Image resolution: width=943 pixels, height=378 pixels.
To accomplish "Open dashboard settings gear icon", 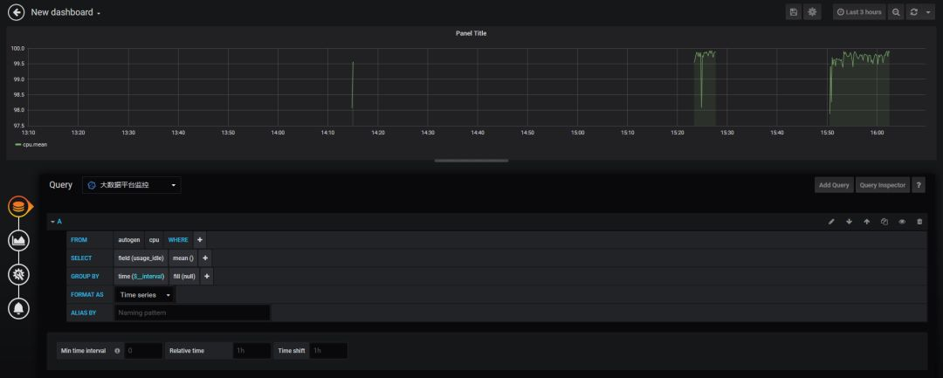I will click(813, 12).
